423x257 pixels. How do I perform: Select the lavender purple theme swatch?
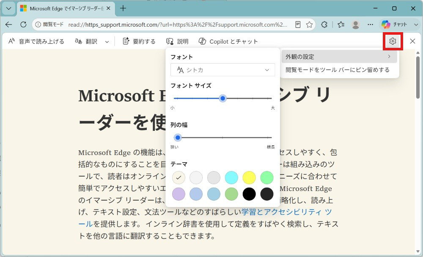pos(179,194)
